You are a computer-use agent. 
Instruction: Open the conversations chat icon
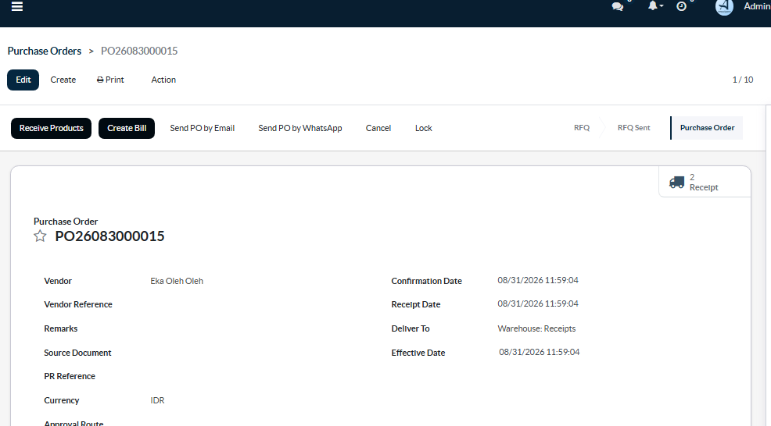tap(618, 6)
